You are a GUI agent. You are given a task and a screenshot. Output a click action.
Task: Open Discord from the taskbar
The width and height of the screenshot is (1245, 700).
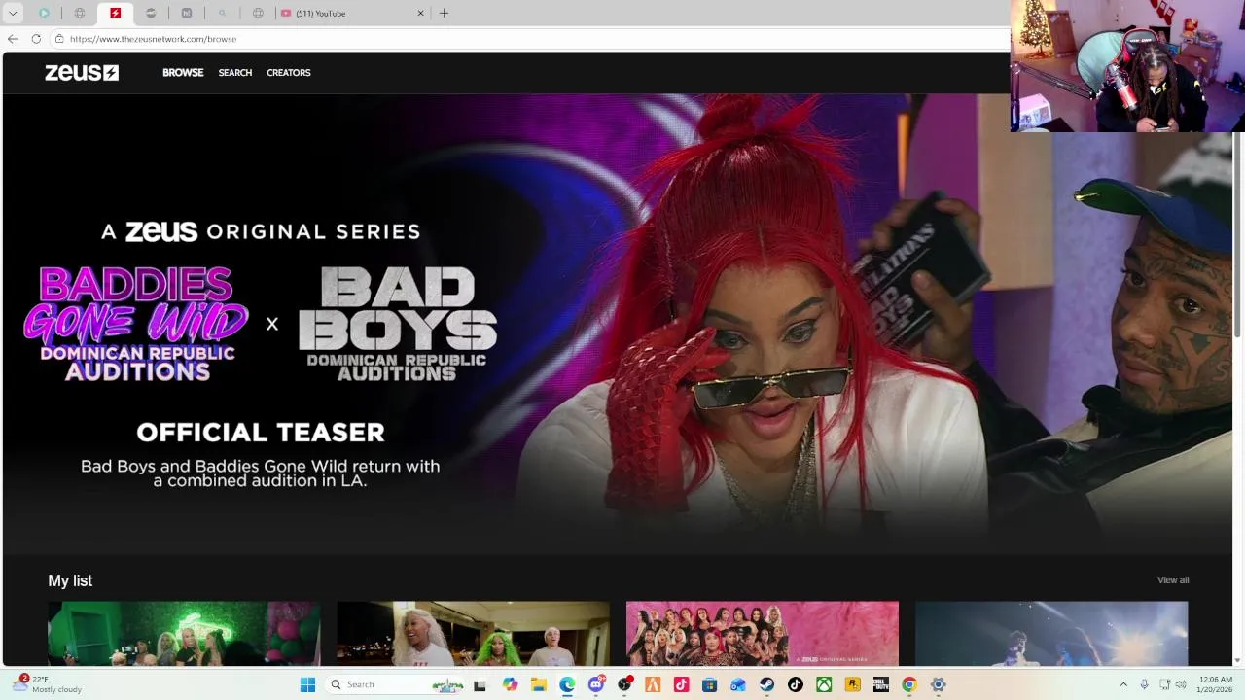[x=595, y=684]
